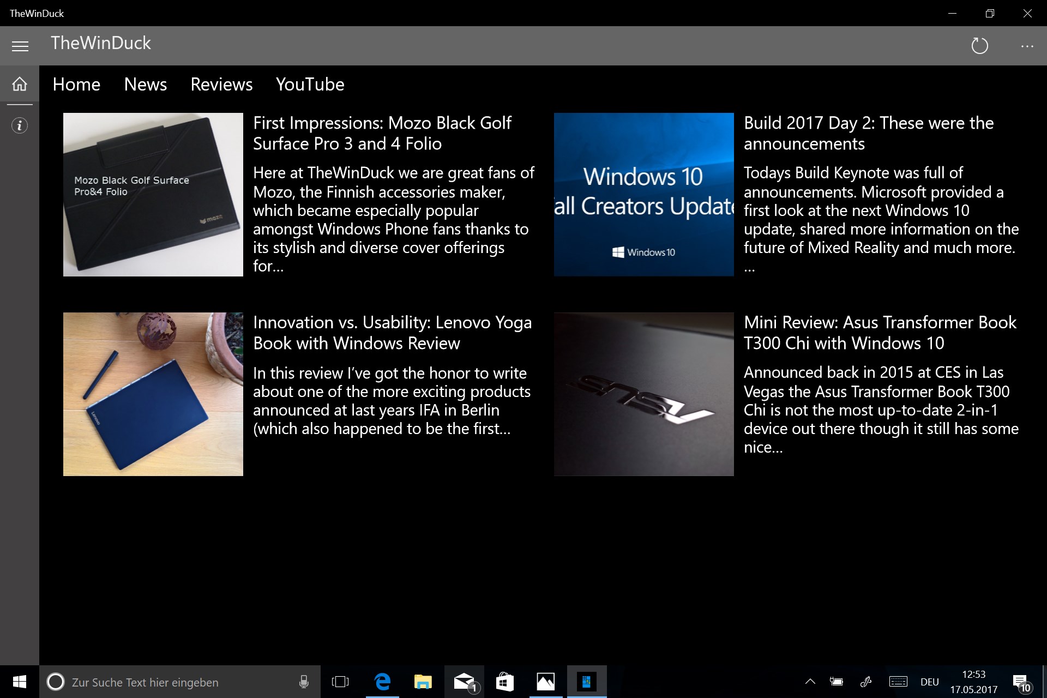Image resolution: width=1047 pixels, height=698 pixels.
Task: Open the Action Center notifications icon
Action: [x=1021, y=682]
